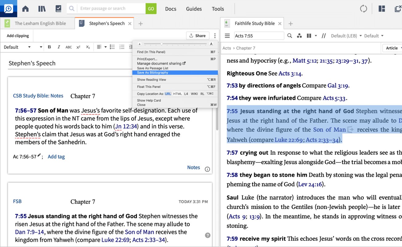Select URL as copy location format
This screenshot has height=247, width=402.
click(168, 94)
